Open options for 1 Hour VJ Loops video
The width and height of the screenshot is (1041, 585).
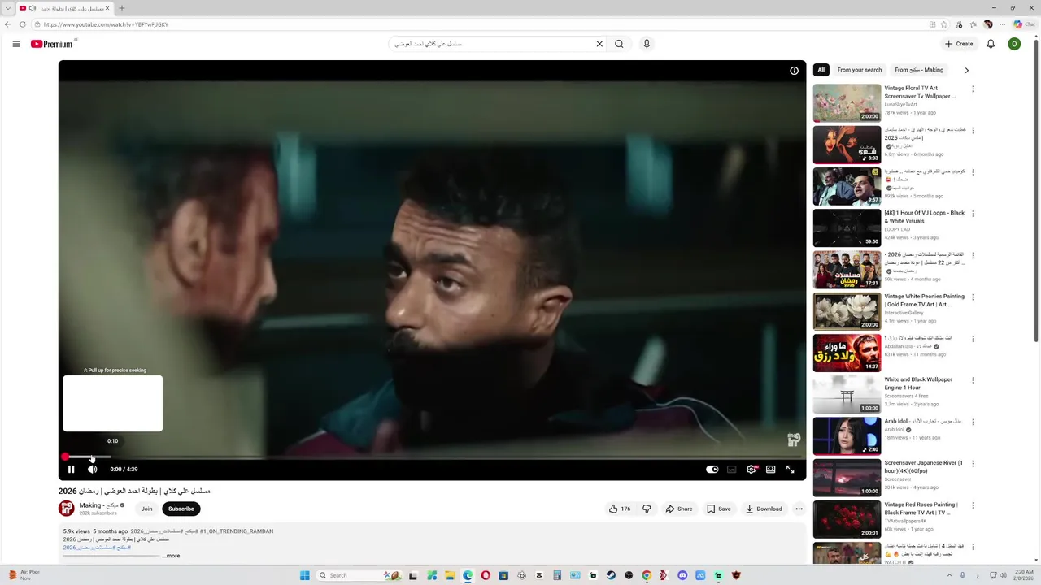[973, 214]
